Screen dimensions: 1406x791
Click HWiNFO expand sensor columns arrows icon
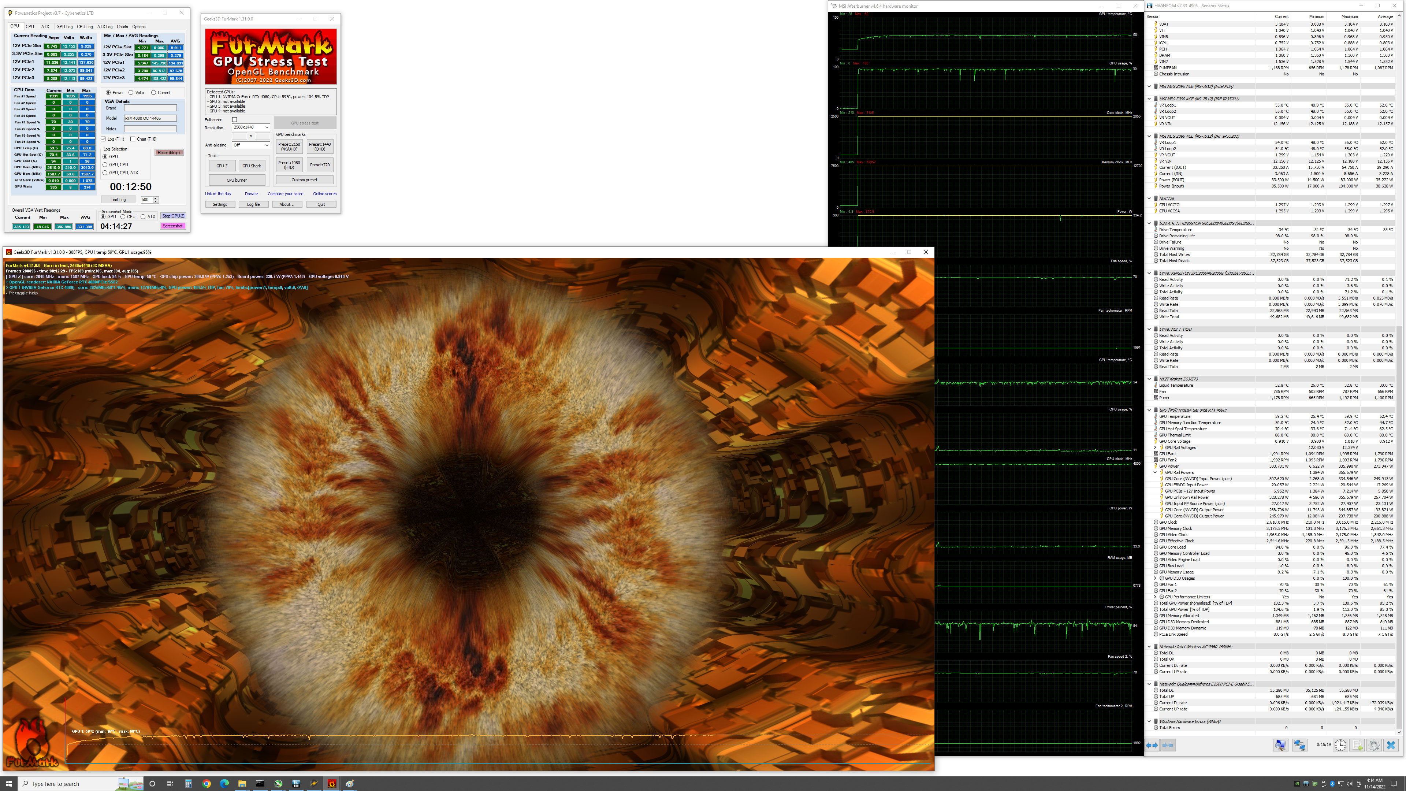point(1152,745)
